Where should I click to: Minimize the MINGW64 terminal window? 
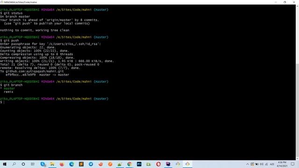[276, 2]
